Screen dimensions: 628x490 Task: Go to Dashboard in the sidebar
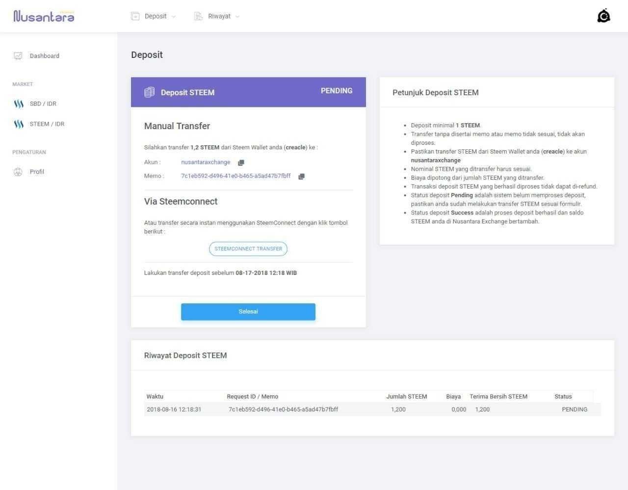pyautogui.click(x=45, y=56)
